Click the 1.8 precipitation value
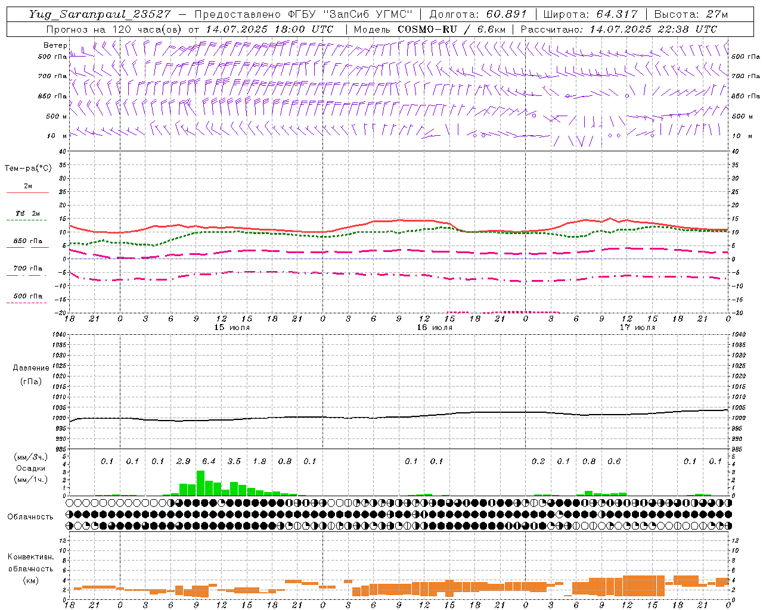 (259, 461)
